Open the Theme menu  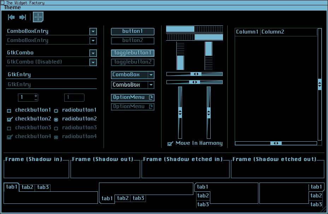pos(12,7)
